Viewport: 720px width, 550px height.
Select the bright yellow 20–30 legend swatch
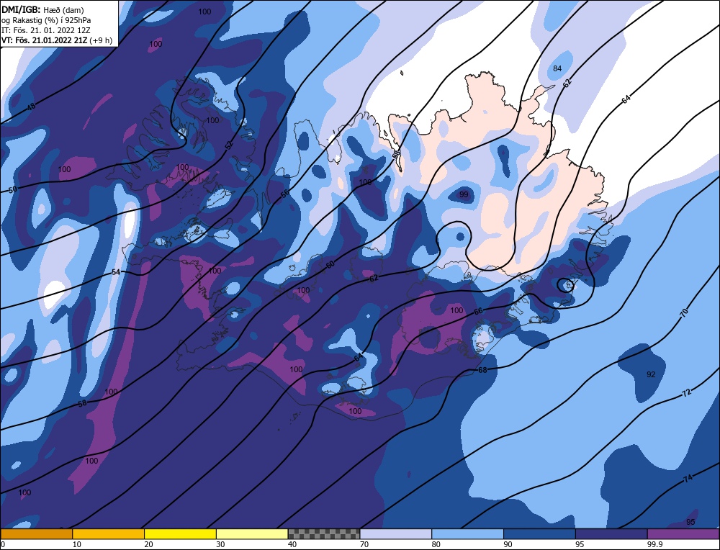(x=180, y=533)
